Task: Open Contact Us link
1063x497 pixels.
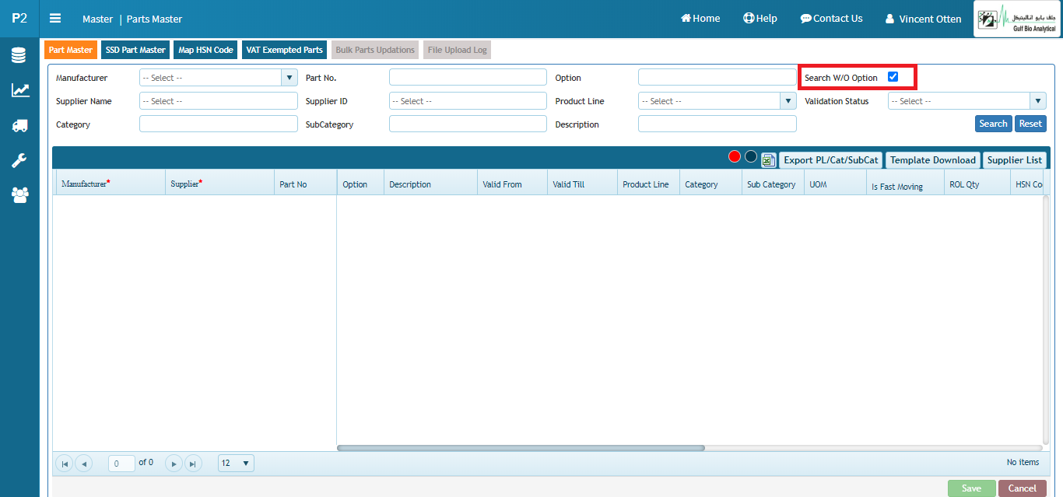Action: coord(831,18)
